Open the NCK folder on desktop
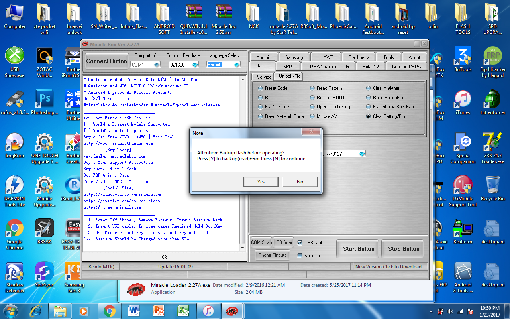 tap(254, 16)
